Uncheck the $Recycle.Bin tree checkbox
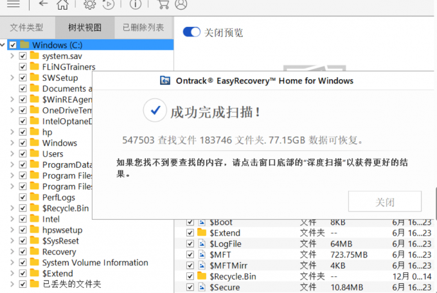This screenshot has width=437, height=293. (23, 208)
